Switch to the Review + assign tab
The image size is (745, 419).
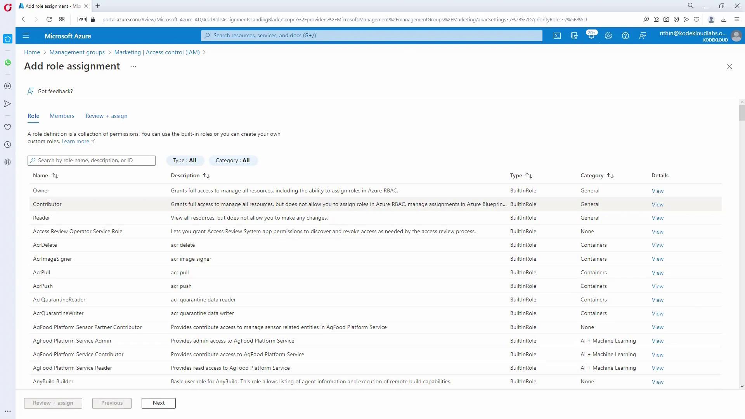pos(106,116)
